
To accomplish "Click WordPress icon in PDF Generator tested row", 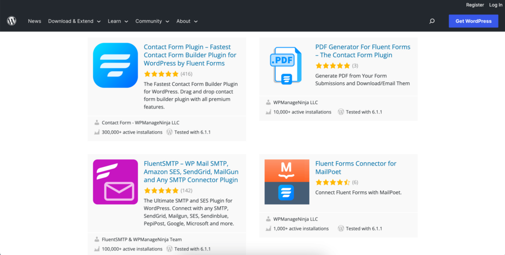I will [341, 112].
